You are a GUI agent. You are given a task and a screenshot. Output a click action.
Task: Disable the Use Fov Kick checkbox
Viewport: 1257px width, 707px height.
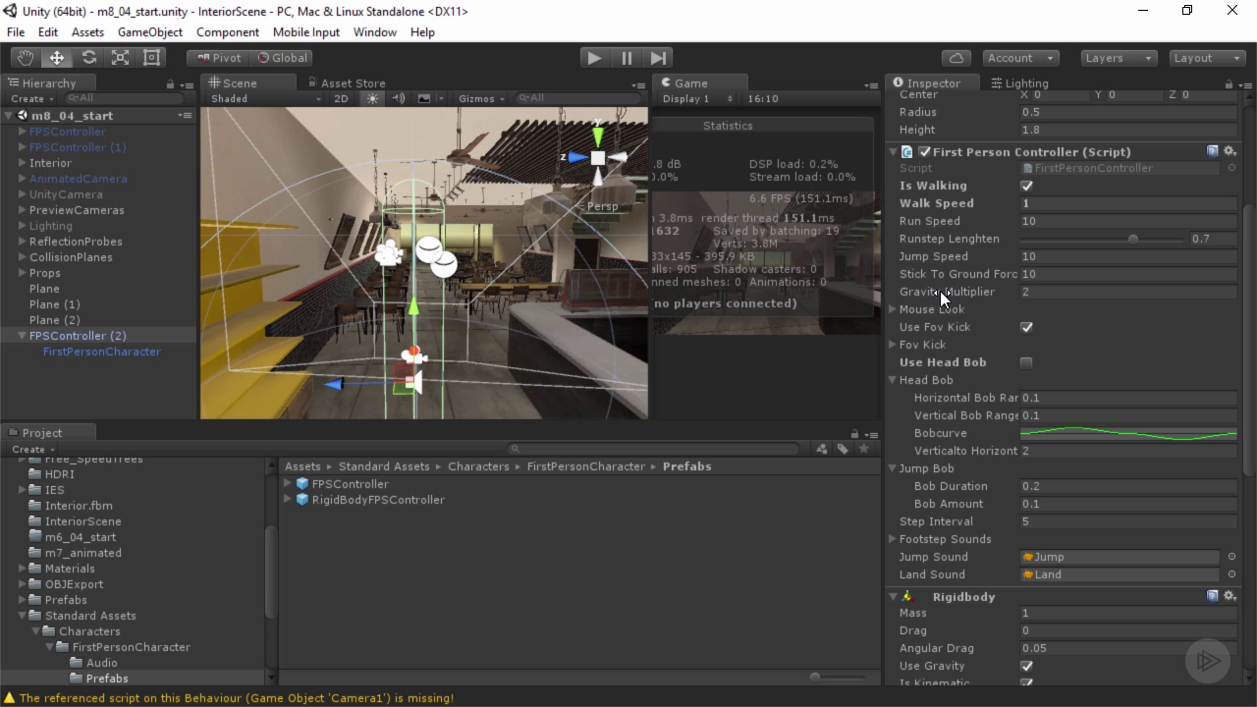pos(1026,327)
